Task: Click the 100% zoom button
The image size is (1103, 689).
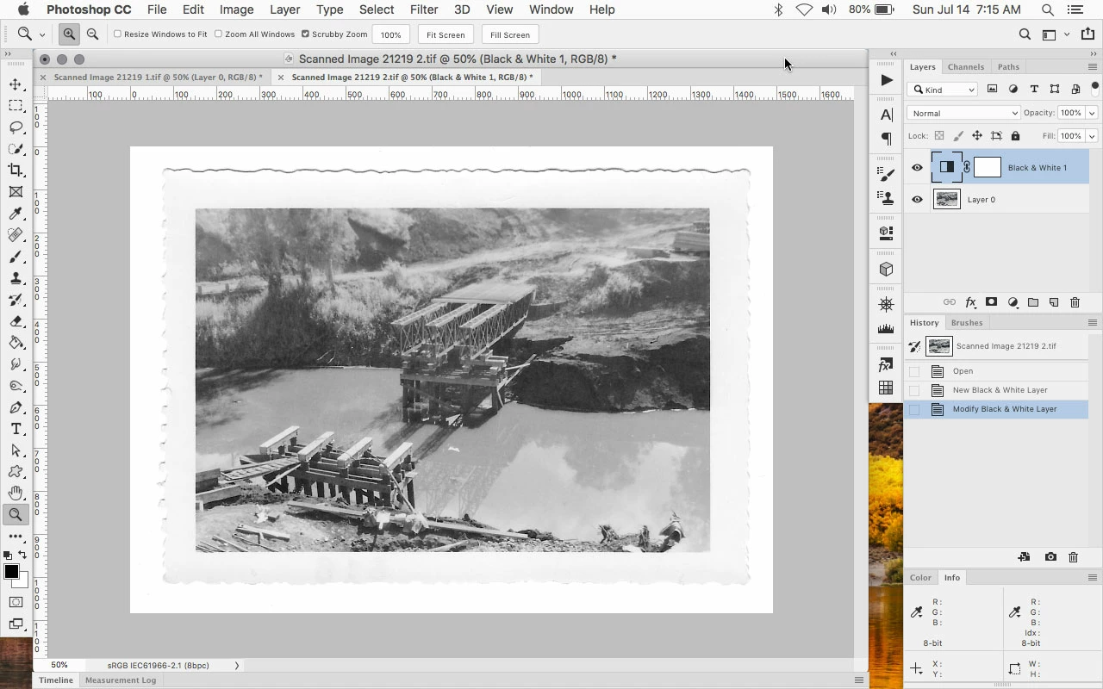Action: [x=390, y=34]
